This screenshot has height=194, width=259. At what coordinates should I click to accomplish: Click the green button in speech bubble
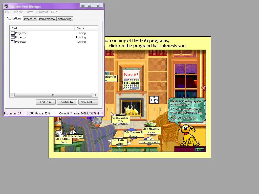tap(174, 118)
